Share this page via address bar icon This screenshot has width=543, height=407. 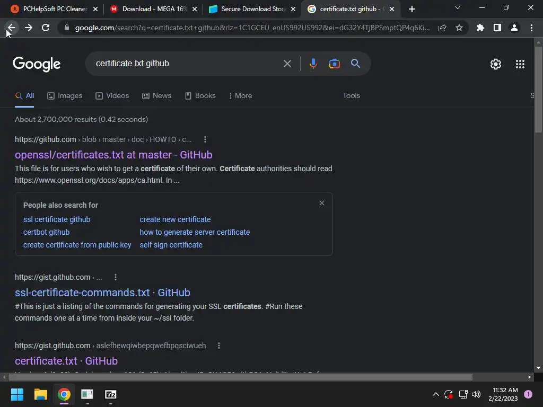(x=442, y=28)
